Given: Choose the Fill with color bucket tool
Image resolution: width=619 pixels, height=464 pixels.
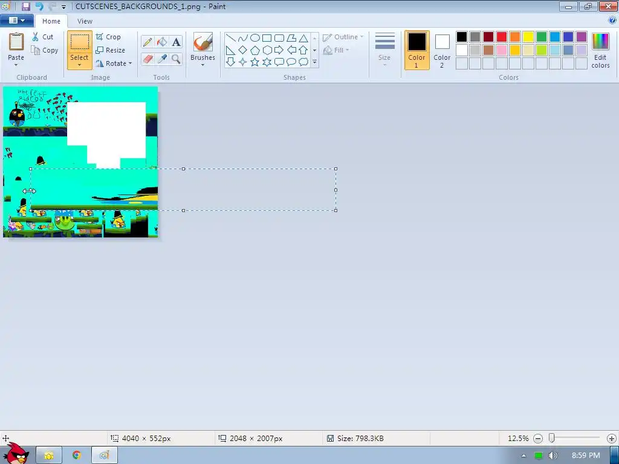Looking at the screenshot, I should pyautogui.click(x=162, y=42).
